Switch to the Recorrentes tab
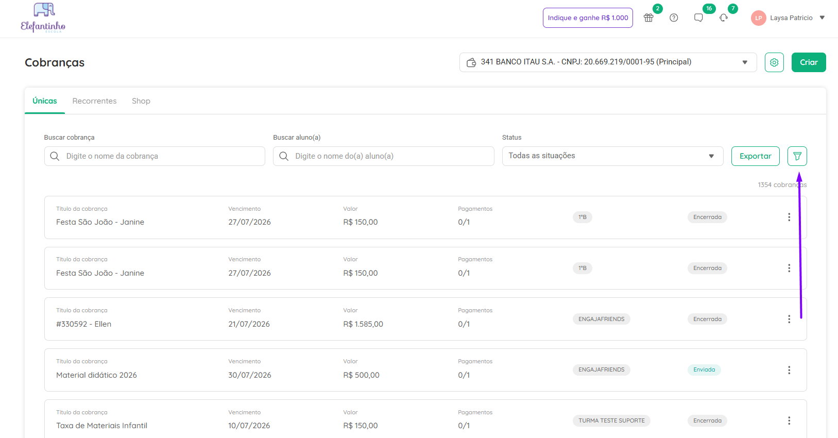 pos(94,101)
